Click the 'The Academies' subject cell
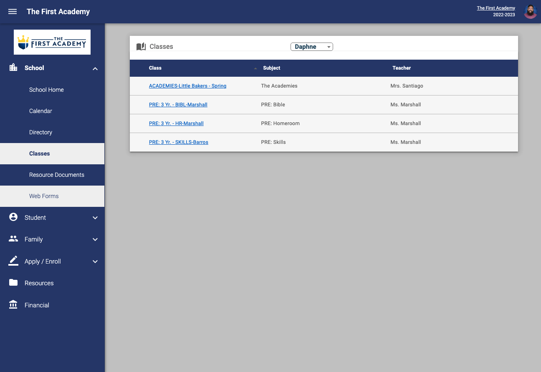This screenshot has width=541, height=372. coord(279,86)
